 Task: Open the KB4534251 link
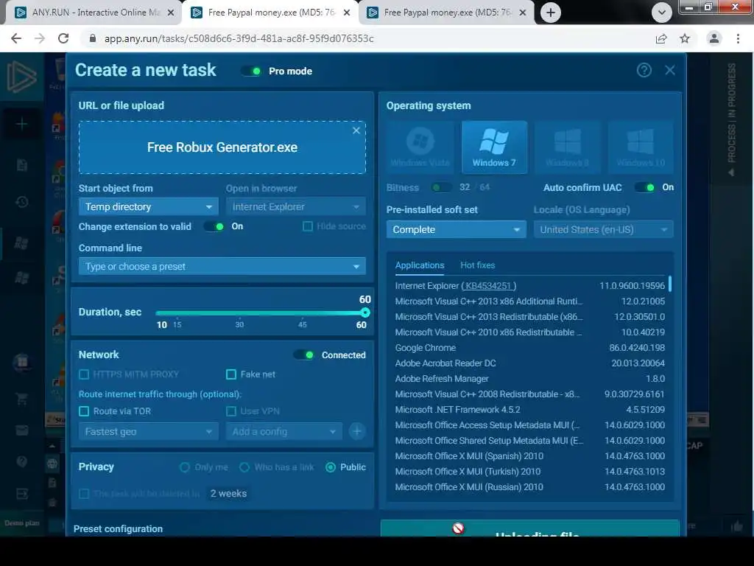click(x=487, y=286)
